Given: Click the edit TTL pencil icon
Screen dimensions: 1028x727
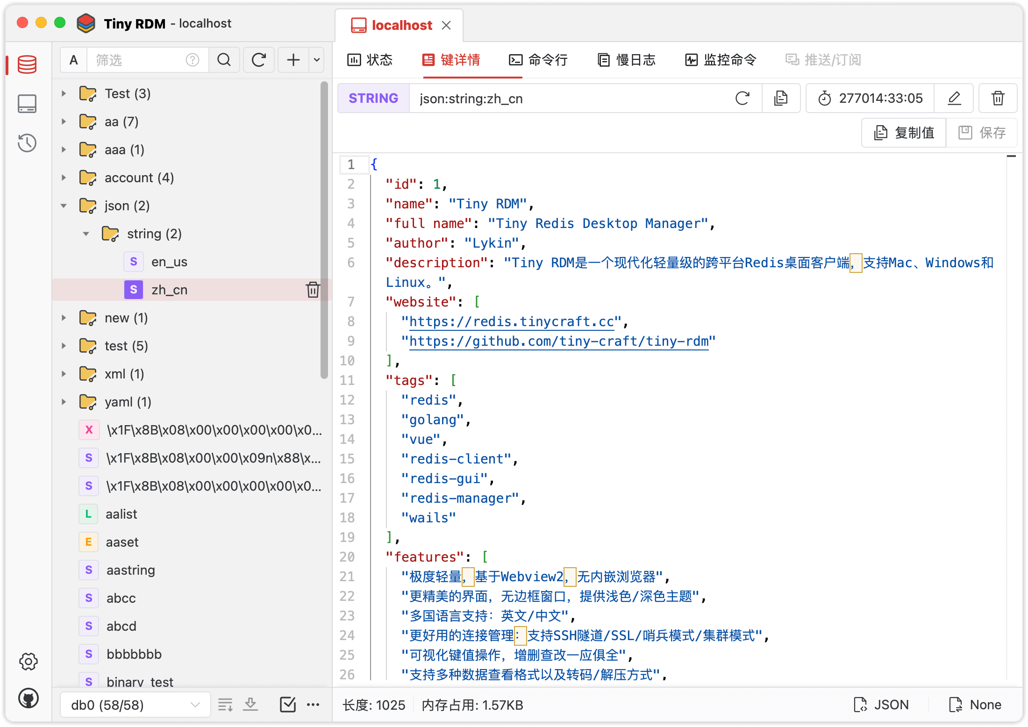Looking at the screenshot, I should 954,98.
